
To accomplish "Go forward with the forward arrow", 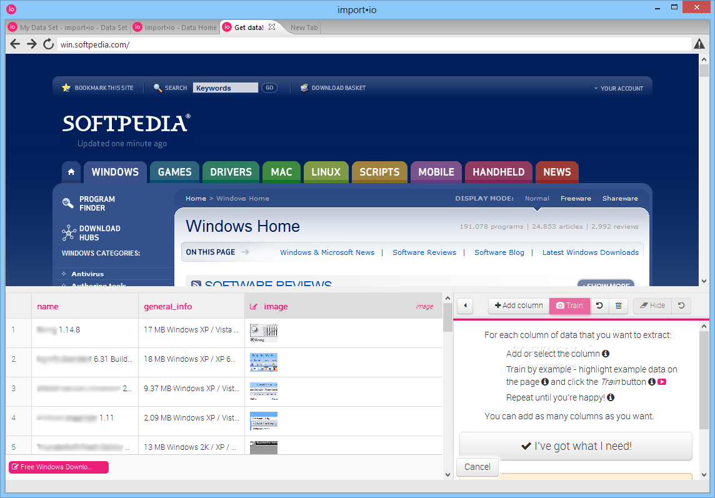I will pos(31,44).
